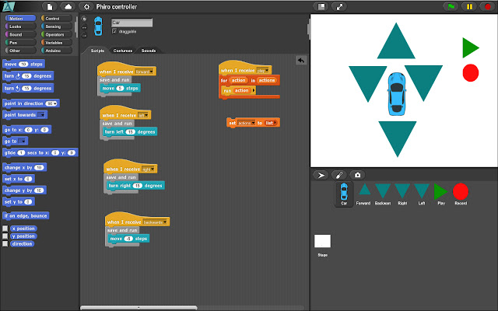
Task: Click the up triangle on stage
Action: click(396, 44)
